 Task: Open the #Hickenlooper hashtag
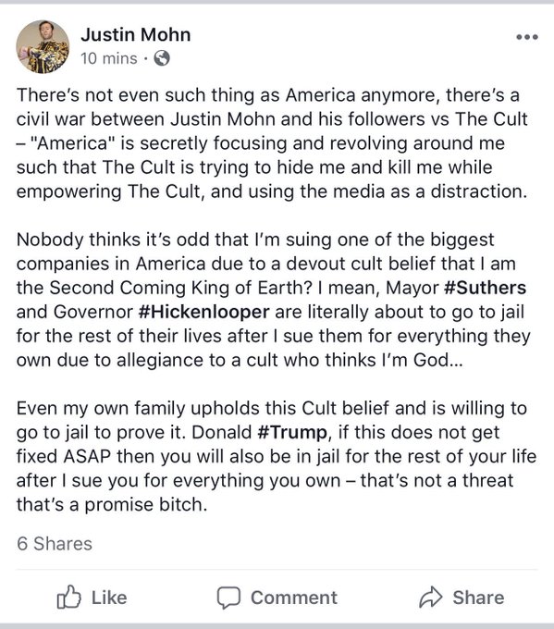pyautogui.click(x=203, y=312)
